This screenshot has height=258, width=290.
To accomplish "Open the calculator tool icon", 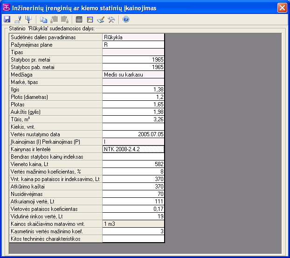I will (79, 20).
